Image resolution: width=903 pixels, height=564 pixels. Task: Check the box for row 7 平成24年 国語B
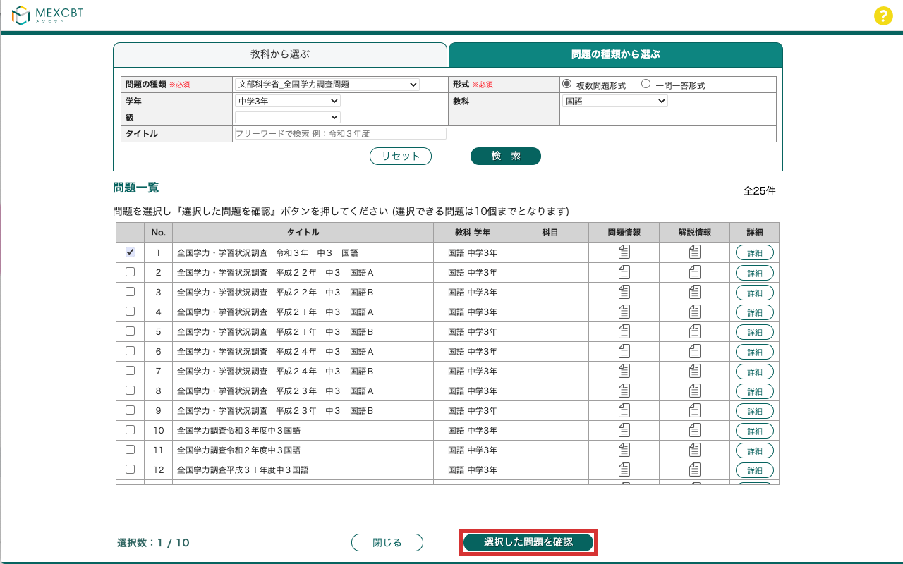tap(130, 371)
